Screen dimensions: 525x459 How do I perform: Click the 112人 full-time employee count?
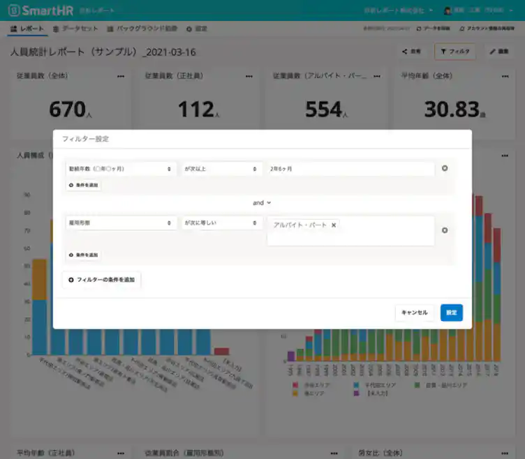coord(198,110)
